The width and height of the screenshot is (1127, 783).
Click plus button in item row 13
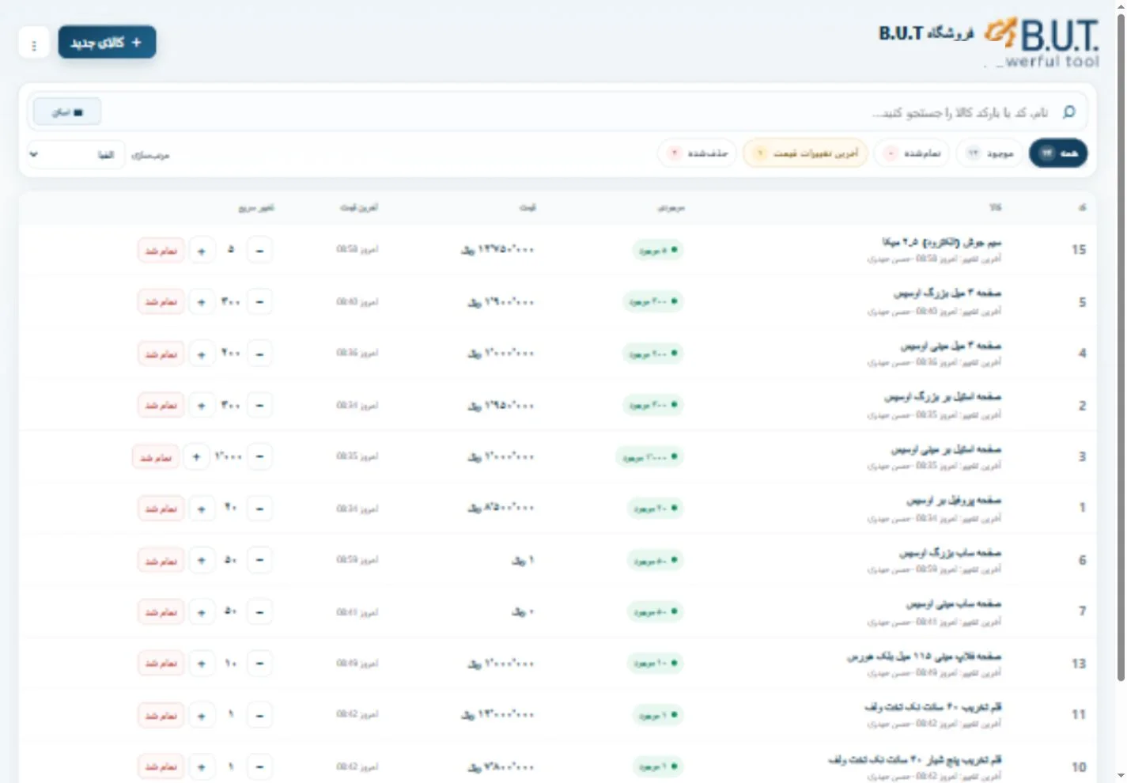202,664
